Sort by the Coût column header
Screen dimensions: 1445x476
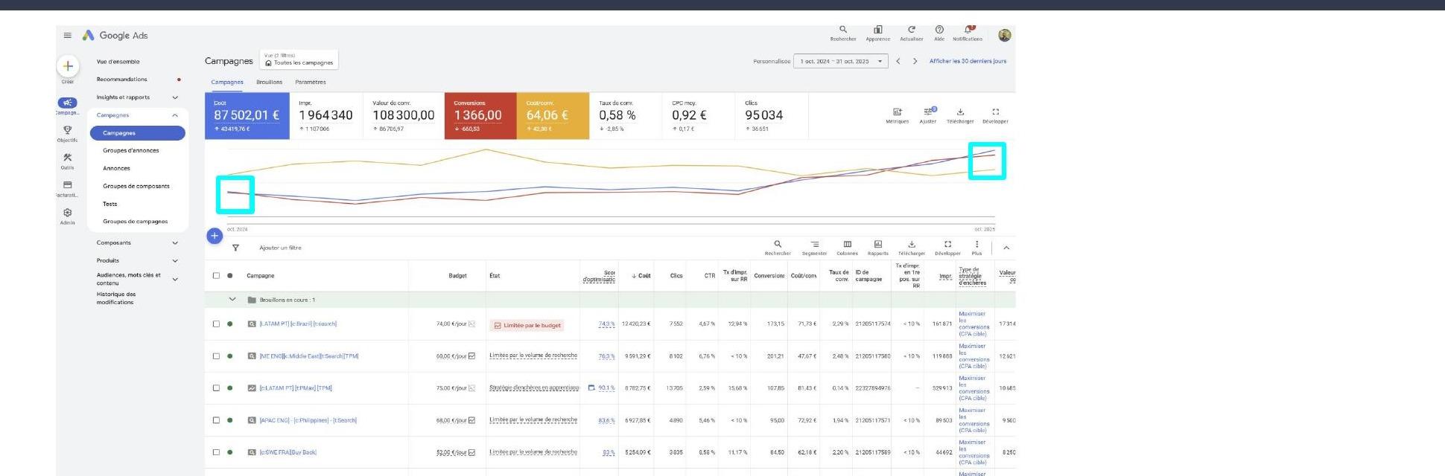click(641, 275)
